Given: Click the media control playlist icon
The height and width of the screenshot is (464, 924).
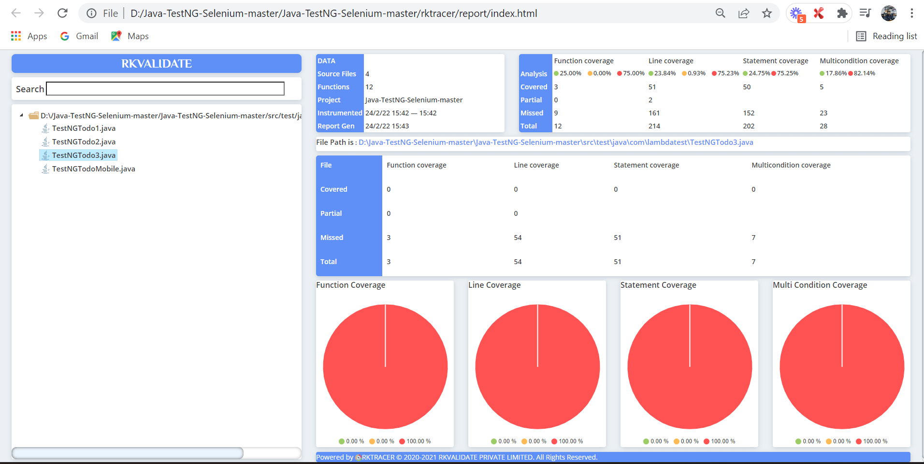Looking at the screenshot, I should tap(865, 13).
